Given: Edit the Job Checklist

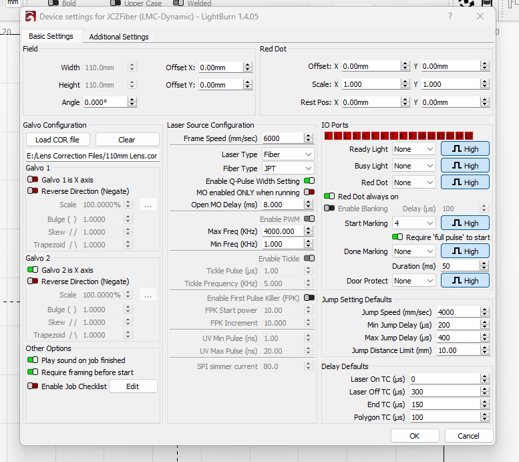Looking at the screenshot, I should pyautogui.click(x=133, y=386).
